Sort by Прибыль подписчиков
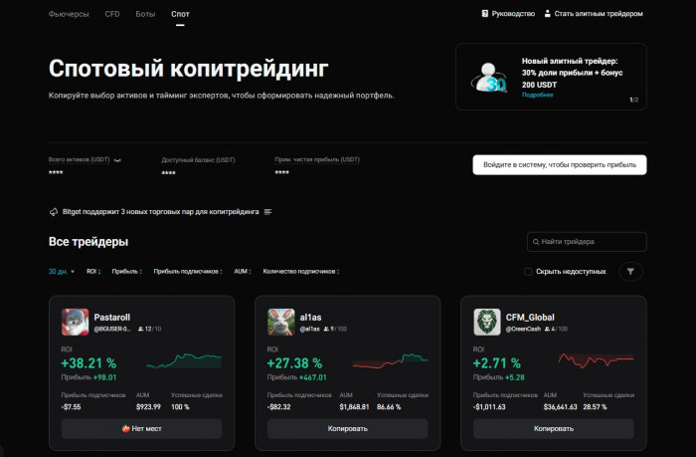This screenshot has height=457, width=696. point(188,271)
